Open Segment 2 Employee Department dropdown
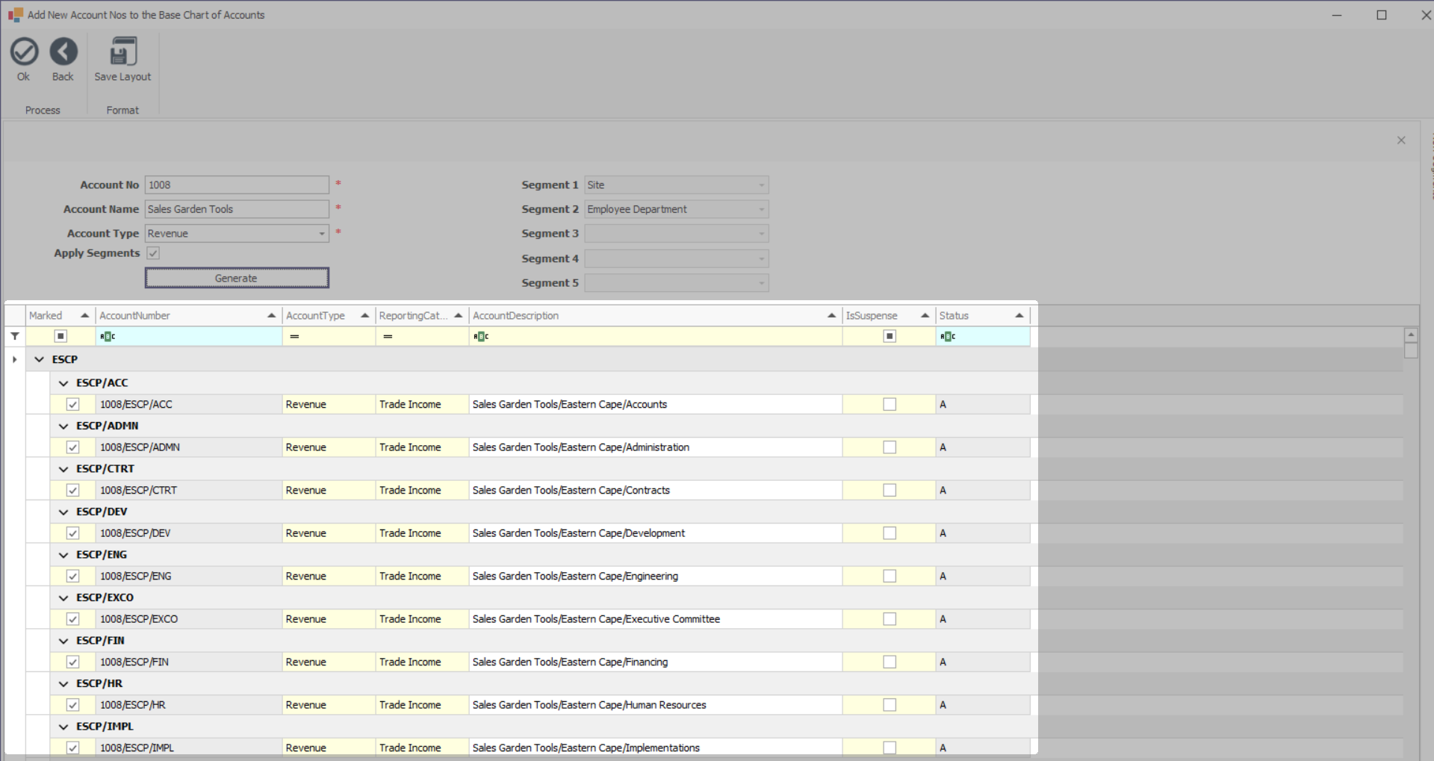This screenshot has width=1434, height=761. 761,210
